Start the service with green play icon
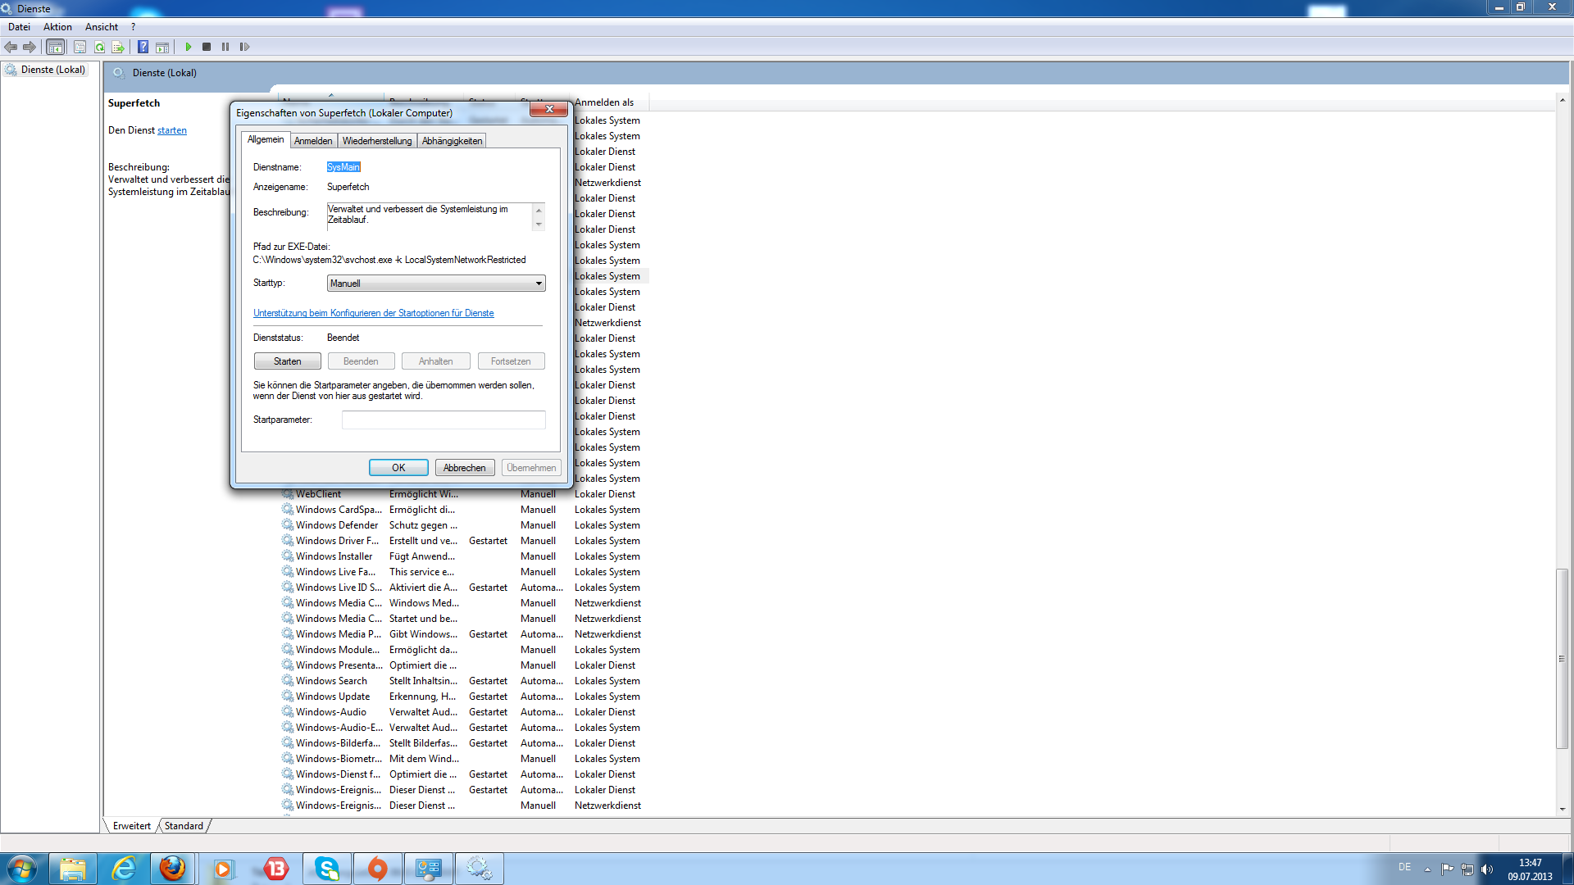The width and height of the screenshot is (1574, 885). pos(188,47)
